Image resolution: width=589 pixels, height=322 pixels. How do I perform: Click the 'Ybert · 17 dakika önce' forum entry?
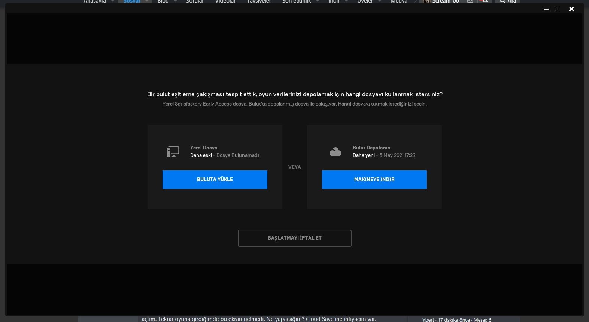[457, 320]
